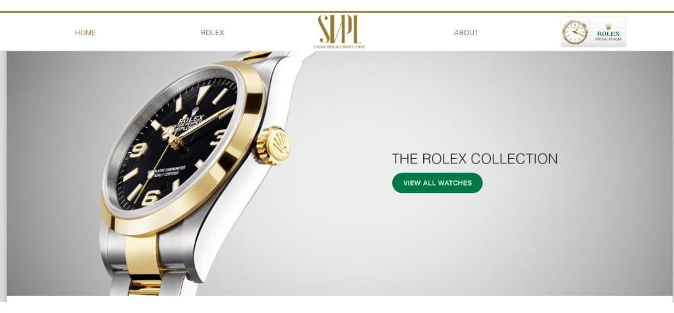Click the gold winding crown on watch
This screenshot has height=313, width=674.
pos(273,145)
